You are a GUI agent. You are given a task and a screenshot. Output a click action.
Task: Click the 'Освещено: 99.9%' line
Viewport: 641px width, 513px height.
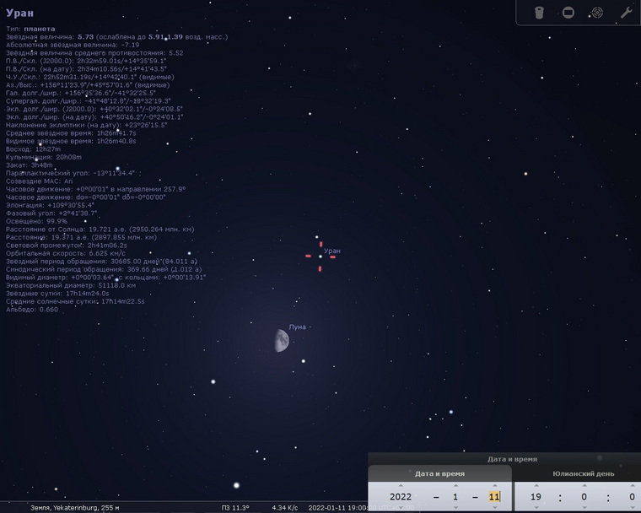coord(37,221)
